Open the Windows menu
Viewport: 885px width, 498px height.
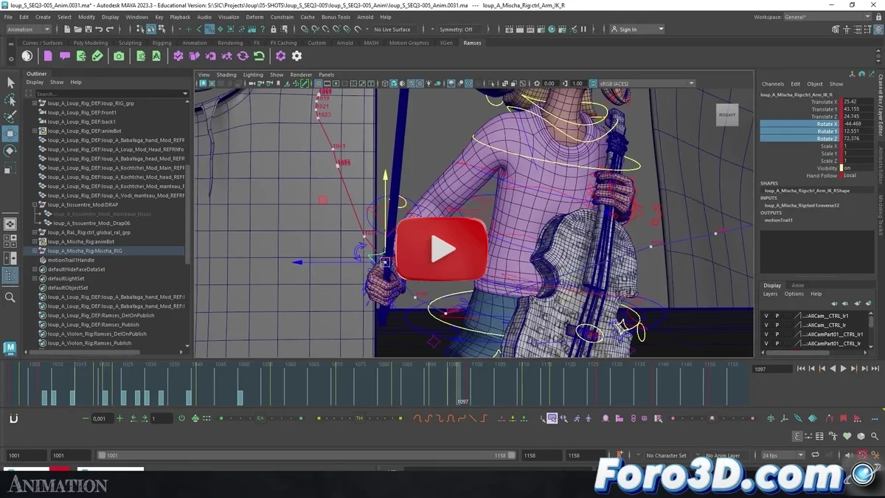tap(136, 17)
